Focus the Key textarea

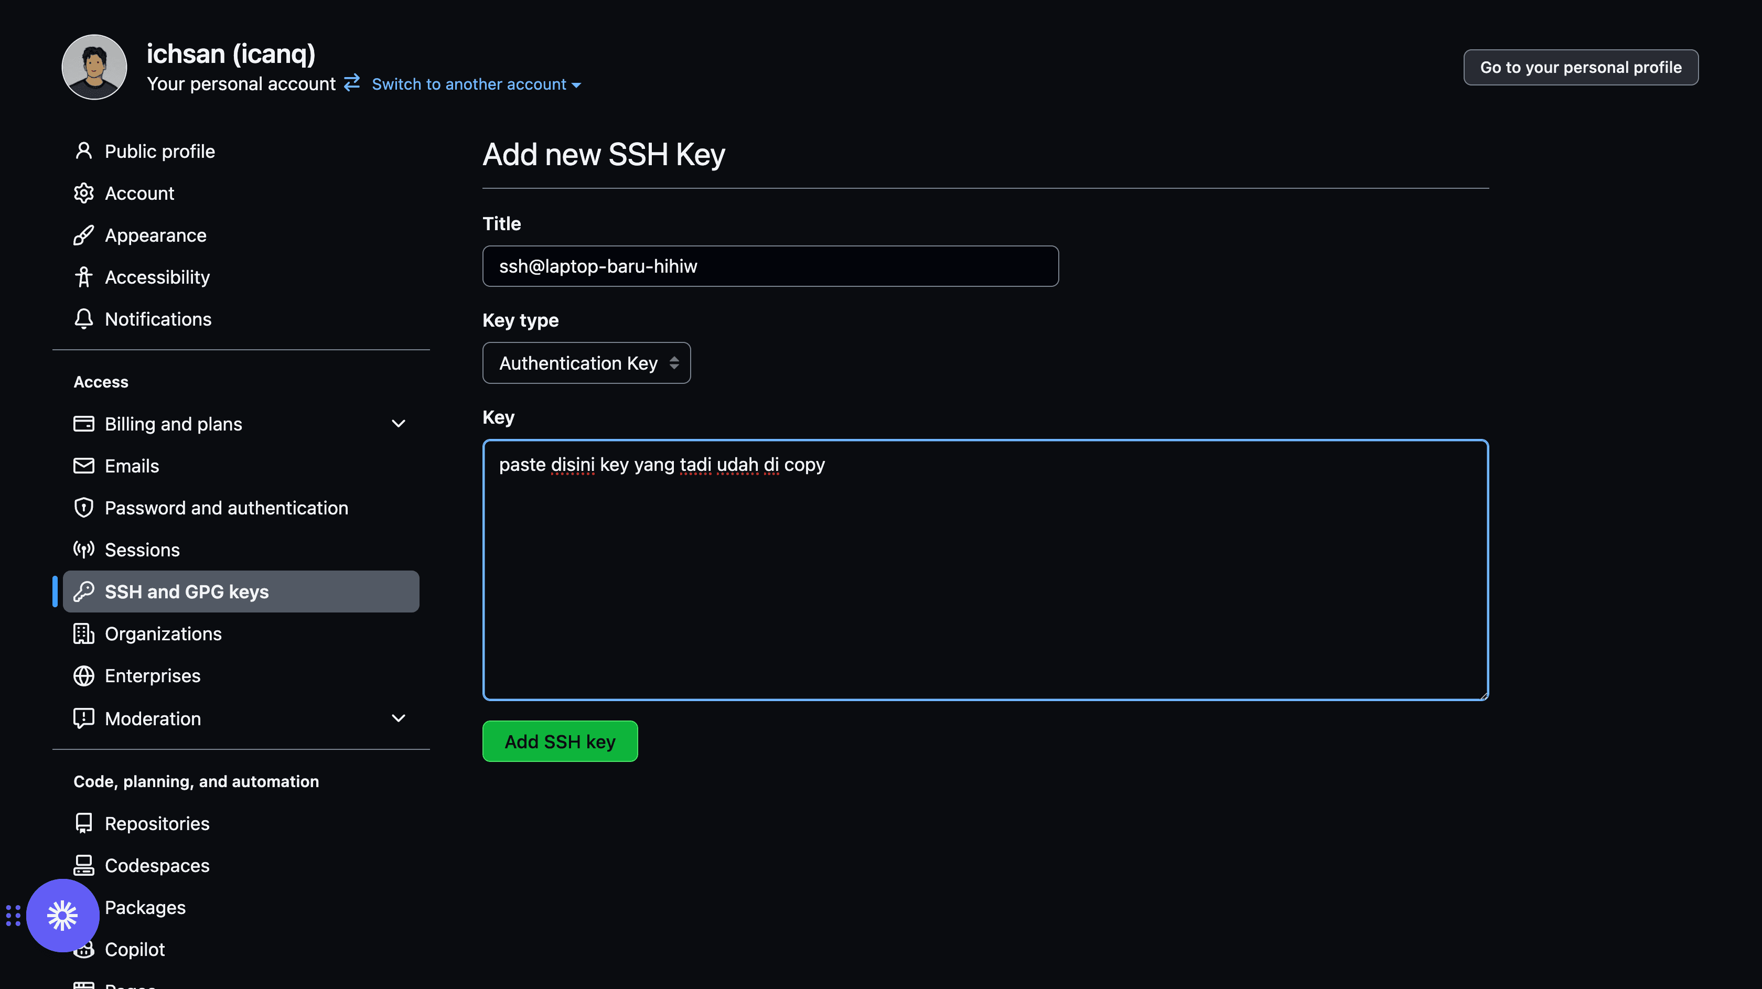(985, 569)
